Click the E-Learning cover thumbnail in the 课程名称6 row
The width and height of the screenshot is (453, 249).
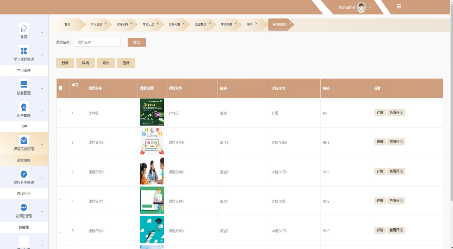152,142
